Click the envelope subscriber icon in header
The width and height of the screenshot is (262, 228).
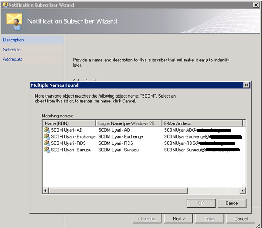(x=14, y=21)
